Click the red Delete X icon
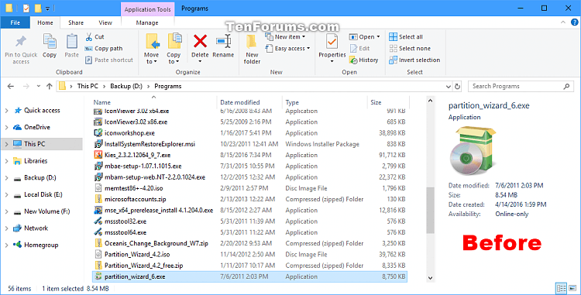The height and width of the screenshot is (295, 581). click(200, 41)
